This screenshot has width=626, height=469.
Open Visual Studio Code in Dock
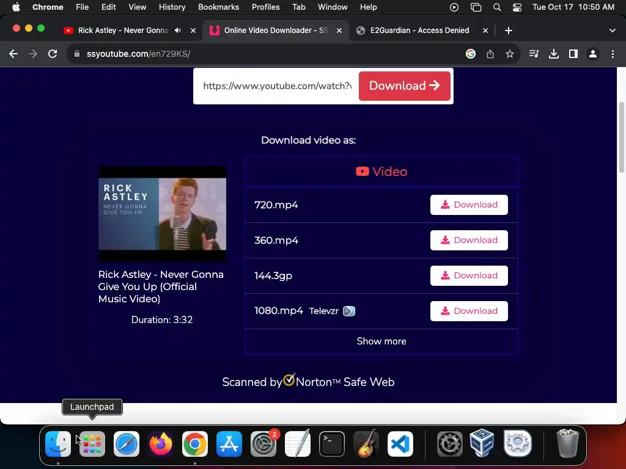point(400,444)
